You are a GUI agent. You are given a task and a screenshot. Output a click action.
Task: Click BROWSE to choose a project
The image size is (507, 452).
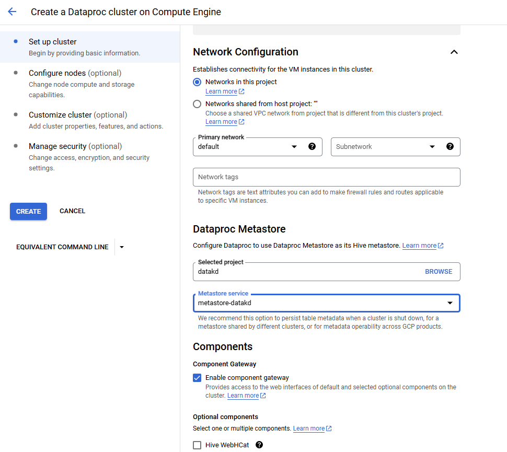tap(438, 271)
